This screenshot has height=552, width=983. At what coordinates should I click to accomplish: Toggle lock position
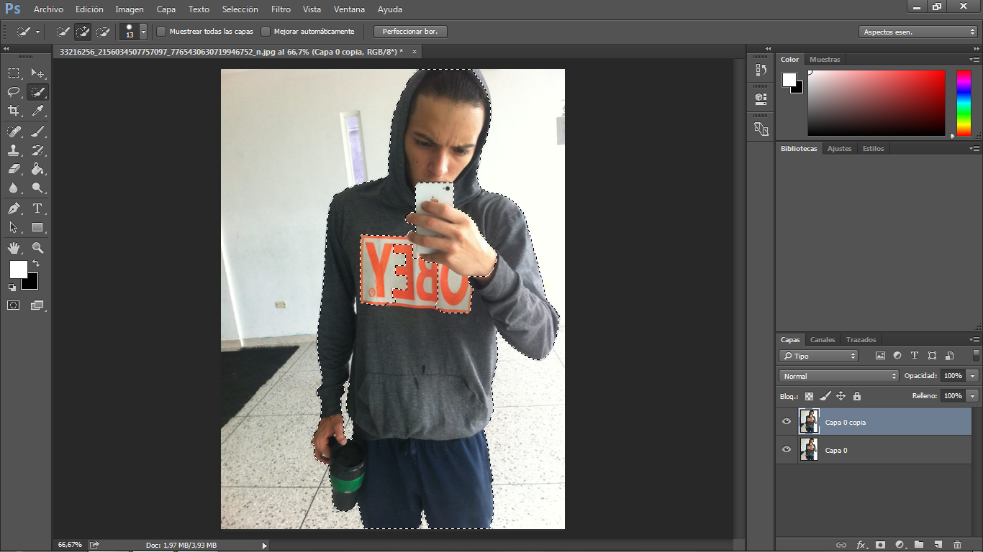pos(841,396)
